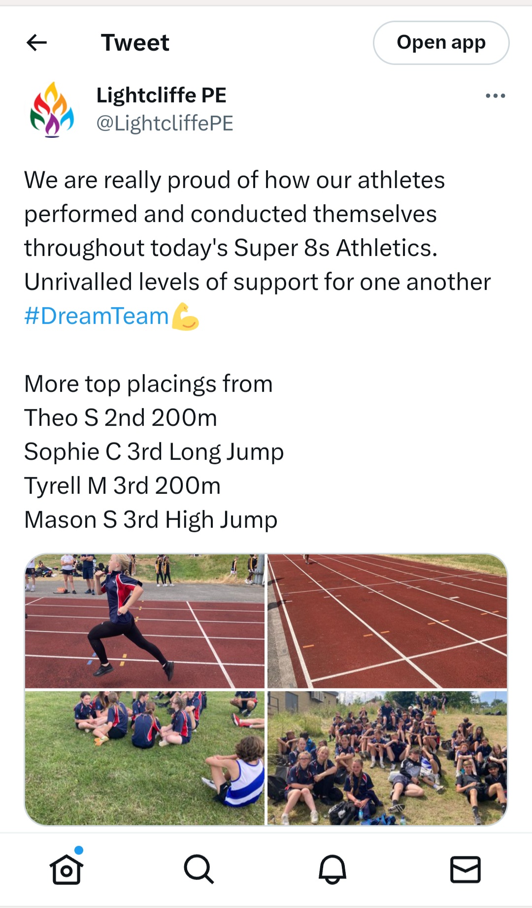
Task: Follow the #DreamTeam hashtag link
Action: [x=97, y=316]
